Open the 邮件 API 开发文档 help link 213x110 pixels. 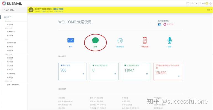[x=97, y=98]
